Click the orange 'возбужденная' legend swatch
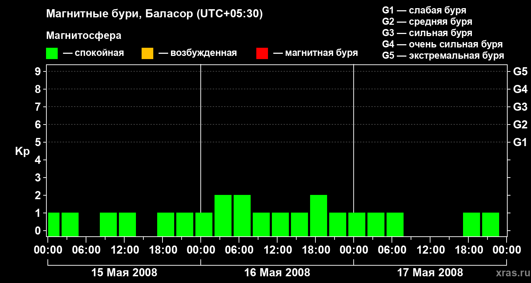Screen dimensions: 531x283 tap(147, 53)
